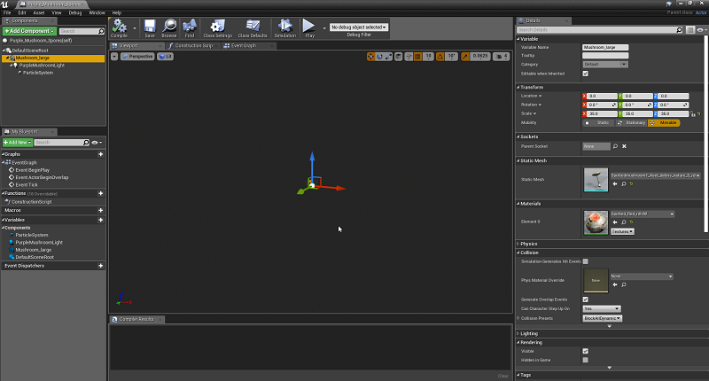Viewport: 709px width, 381px height.
Task: Start Simulation in viewport
Action: coord(284,28)
